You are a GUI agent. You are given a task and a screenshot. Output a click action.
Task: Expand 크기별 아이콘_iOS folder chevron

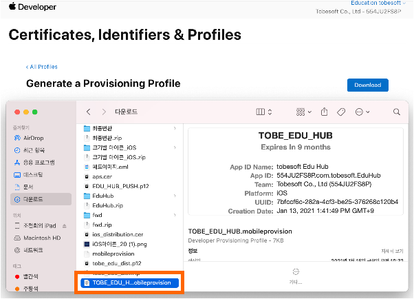[x=175, y=147]
